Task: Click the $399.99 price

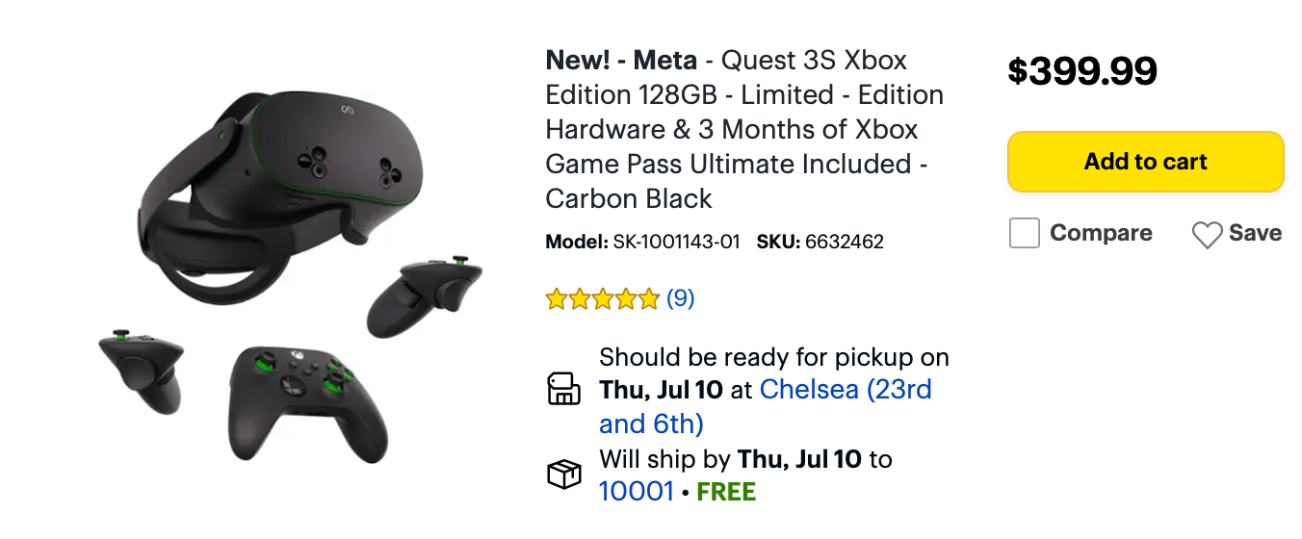Action: tap(1081, 71)
